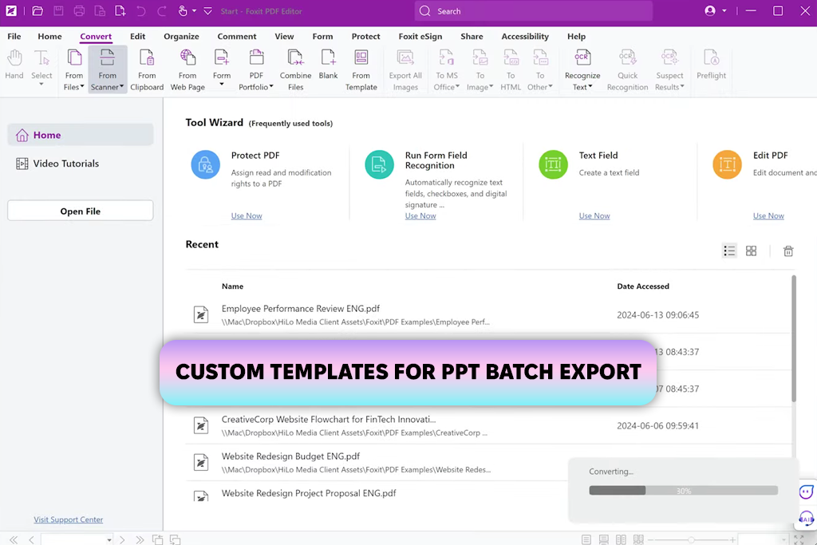The width and height of the screenshot is (817, 545).
Task: Open the Accessibility tab
Action: pyautogui.click(x=525, y=37)
